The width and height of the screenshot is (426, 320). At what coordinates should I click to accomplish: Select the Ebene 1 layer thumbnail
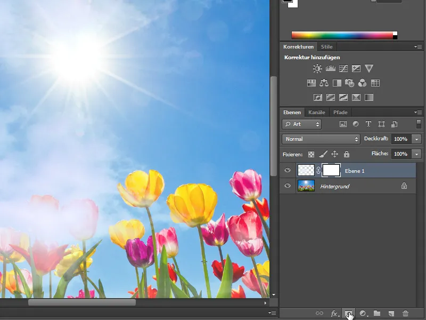[x=306, y=170]
